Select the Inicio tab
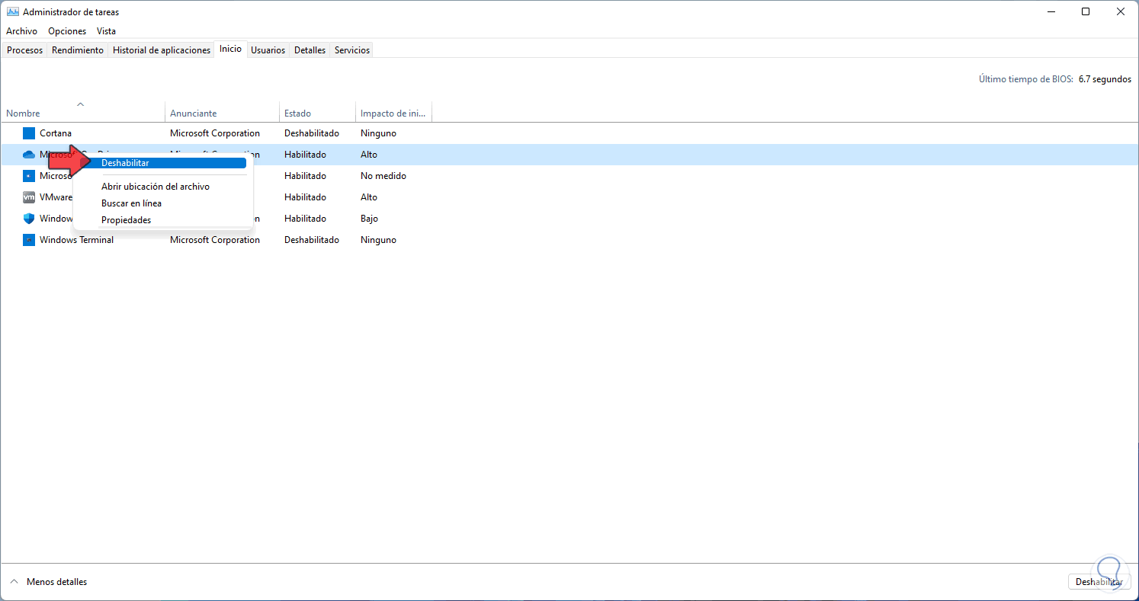The width and height of the screenshot is (1139, 601). [230, 49]
